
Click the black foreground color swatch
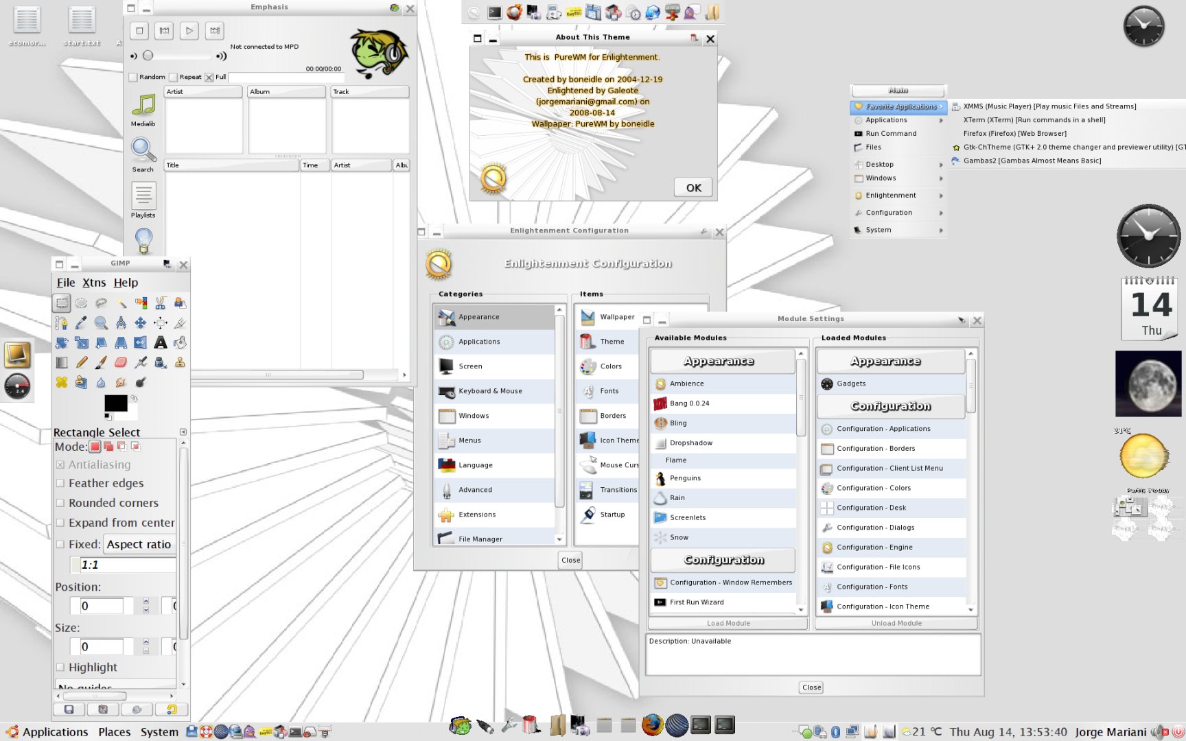(x=115, y=403)
